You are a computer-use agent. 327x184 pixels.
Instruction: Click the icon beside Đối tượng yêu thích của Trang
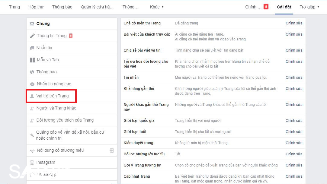tap(32, 120)
